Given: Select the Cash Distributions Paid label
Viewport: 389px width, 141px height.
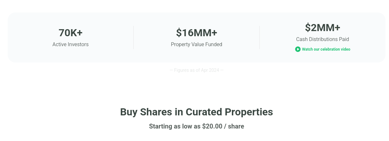Looking at the screenshot, I should point(323,39).
